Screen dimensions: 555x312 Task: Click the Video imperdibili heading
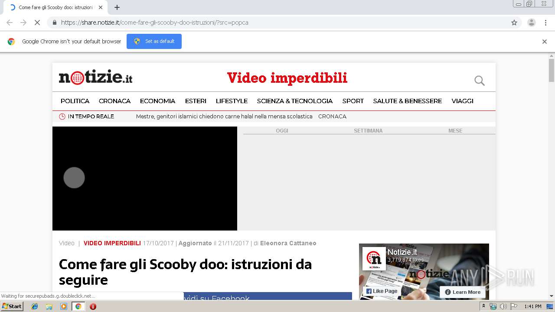pyautogui.click(x=287, y=78)
